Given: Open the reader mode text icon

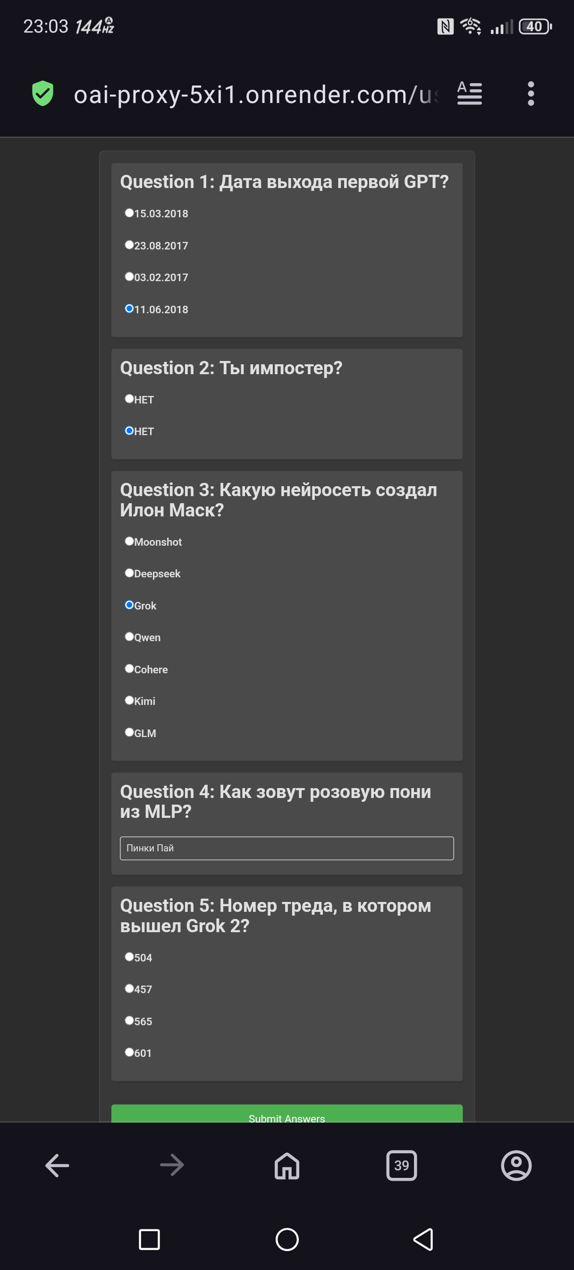Looking at the screenshot, I should click(469, 94).
